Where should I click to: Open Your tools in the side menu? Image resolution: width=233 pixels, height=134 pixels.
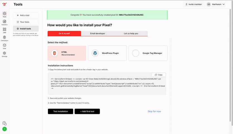pos(26,22)
